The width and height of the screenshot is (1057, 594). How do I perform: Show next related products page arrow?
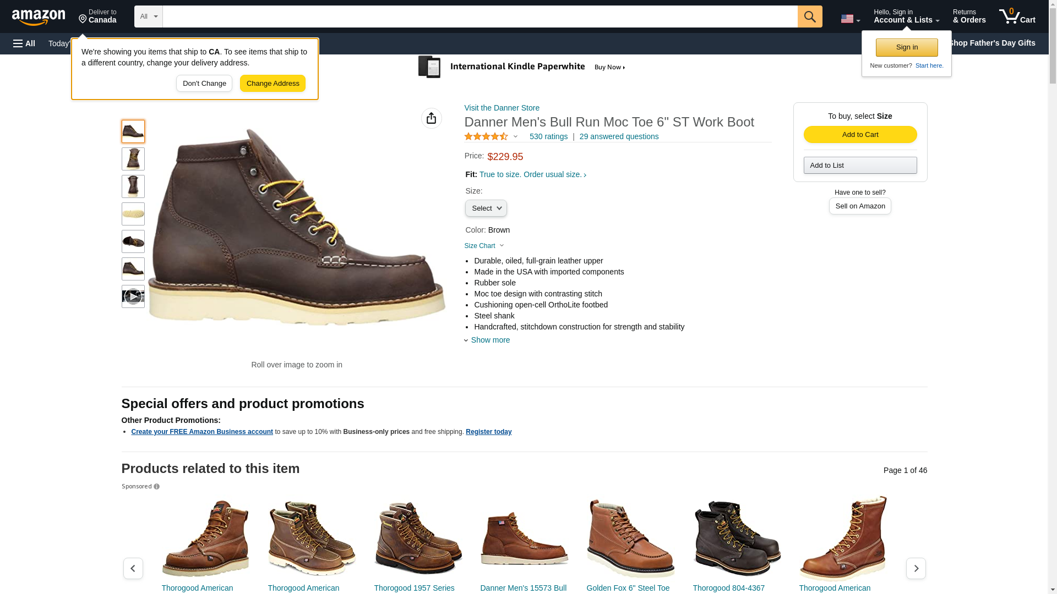[x=916, y=568]
